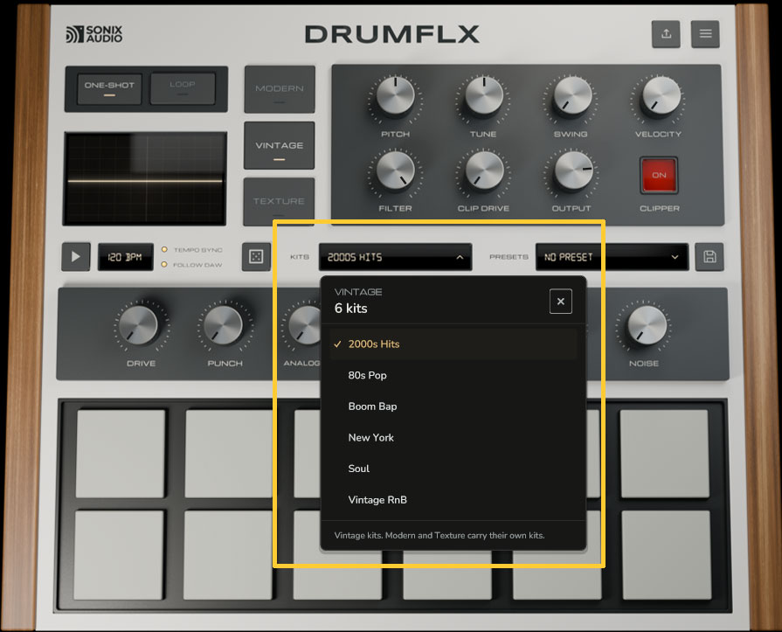Click the randomize dice icon

click(x=256, y=257)
